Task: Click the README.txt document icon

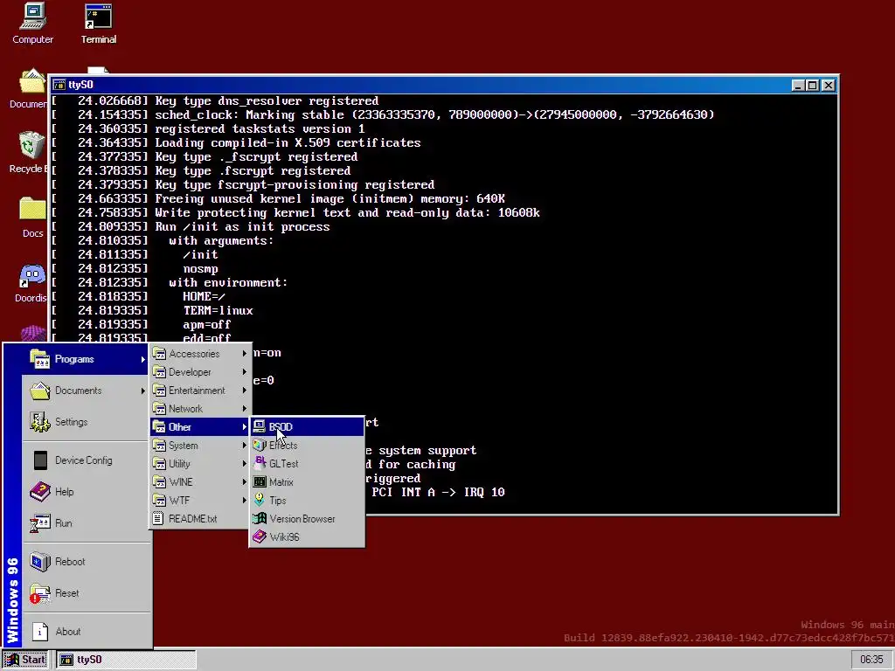Action: point(159,518)
